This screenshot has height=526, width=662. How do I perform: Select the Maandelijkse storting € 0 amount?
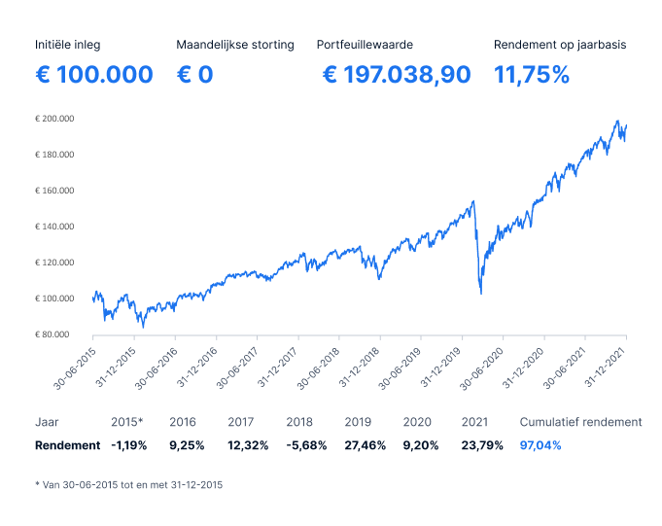click(x=194, y=75)
